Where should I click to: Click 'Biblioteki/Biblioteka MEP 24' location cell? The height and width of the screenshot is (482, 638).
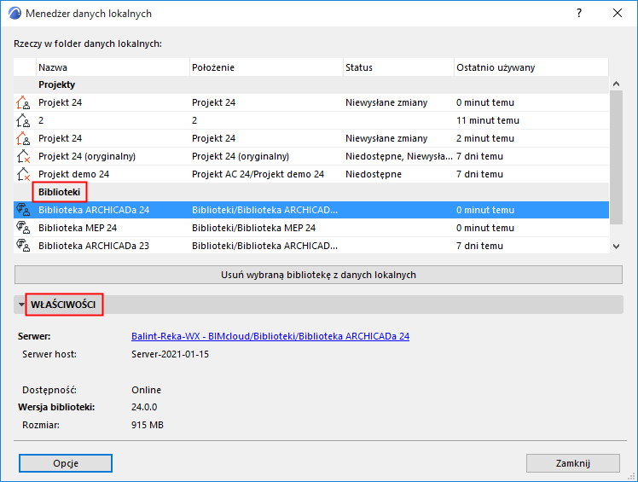point(253,228)
